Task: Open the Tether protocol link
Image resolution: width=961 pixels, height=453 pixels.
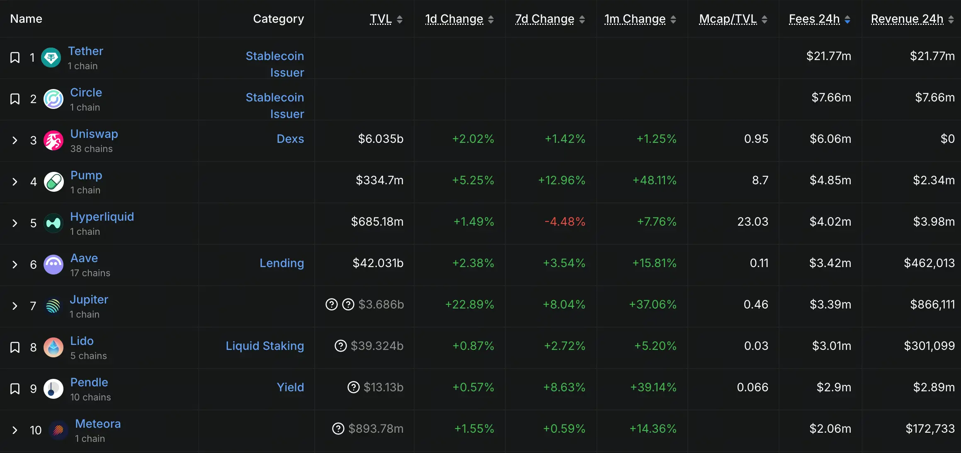Action: pos(85,51)
